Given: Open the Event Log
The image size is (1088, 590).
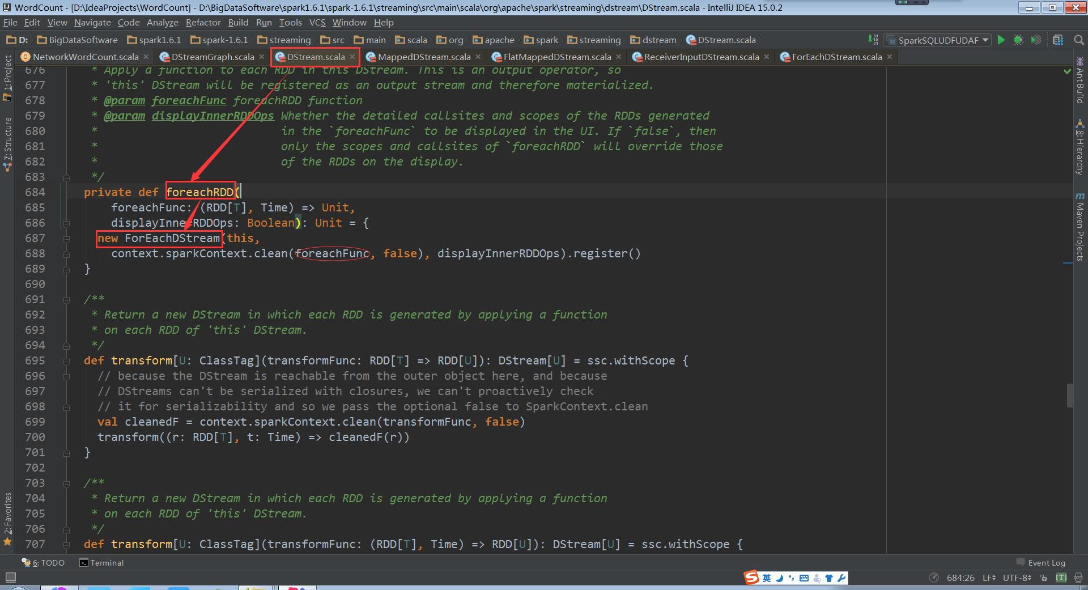Looking at the screenshot, I should 1041,563.
